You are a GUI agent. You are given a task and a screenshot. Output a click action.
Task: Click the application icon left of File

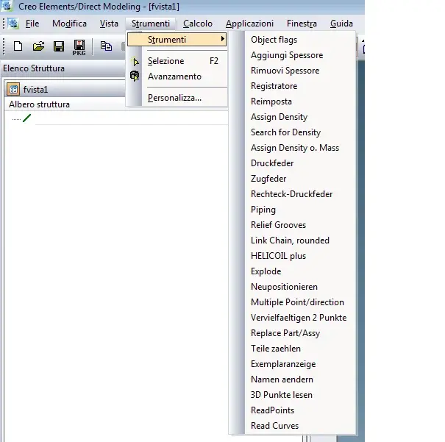[x=12, y=24]
